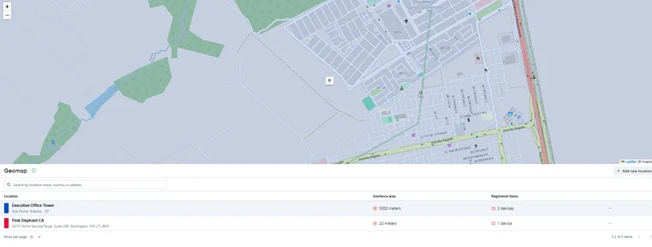Click the geofence icon beside 5000 meters
Screen dimensions: 652x247
pos(375,208)
